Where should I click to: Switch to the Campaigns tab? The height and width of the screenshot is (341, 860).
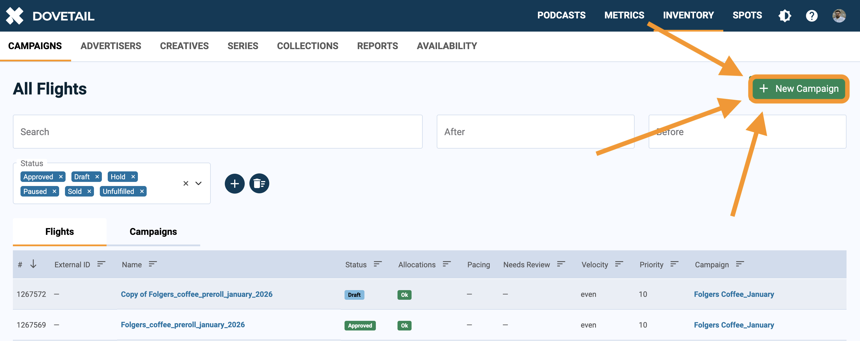[153, 232]
